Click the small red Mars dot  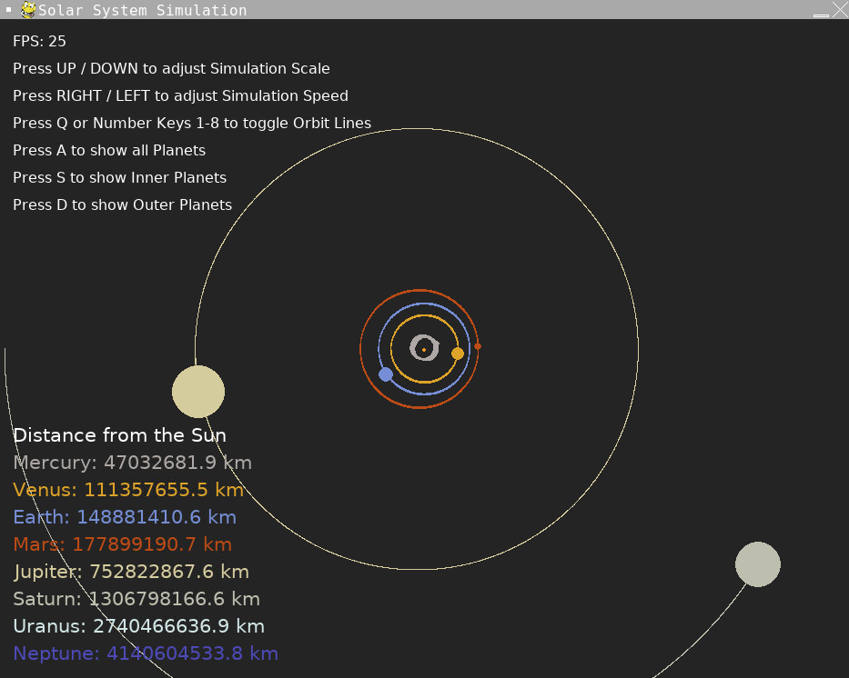click(478, 346)
